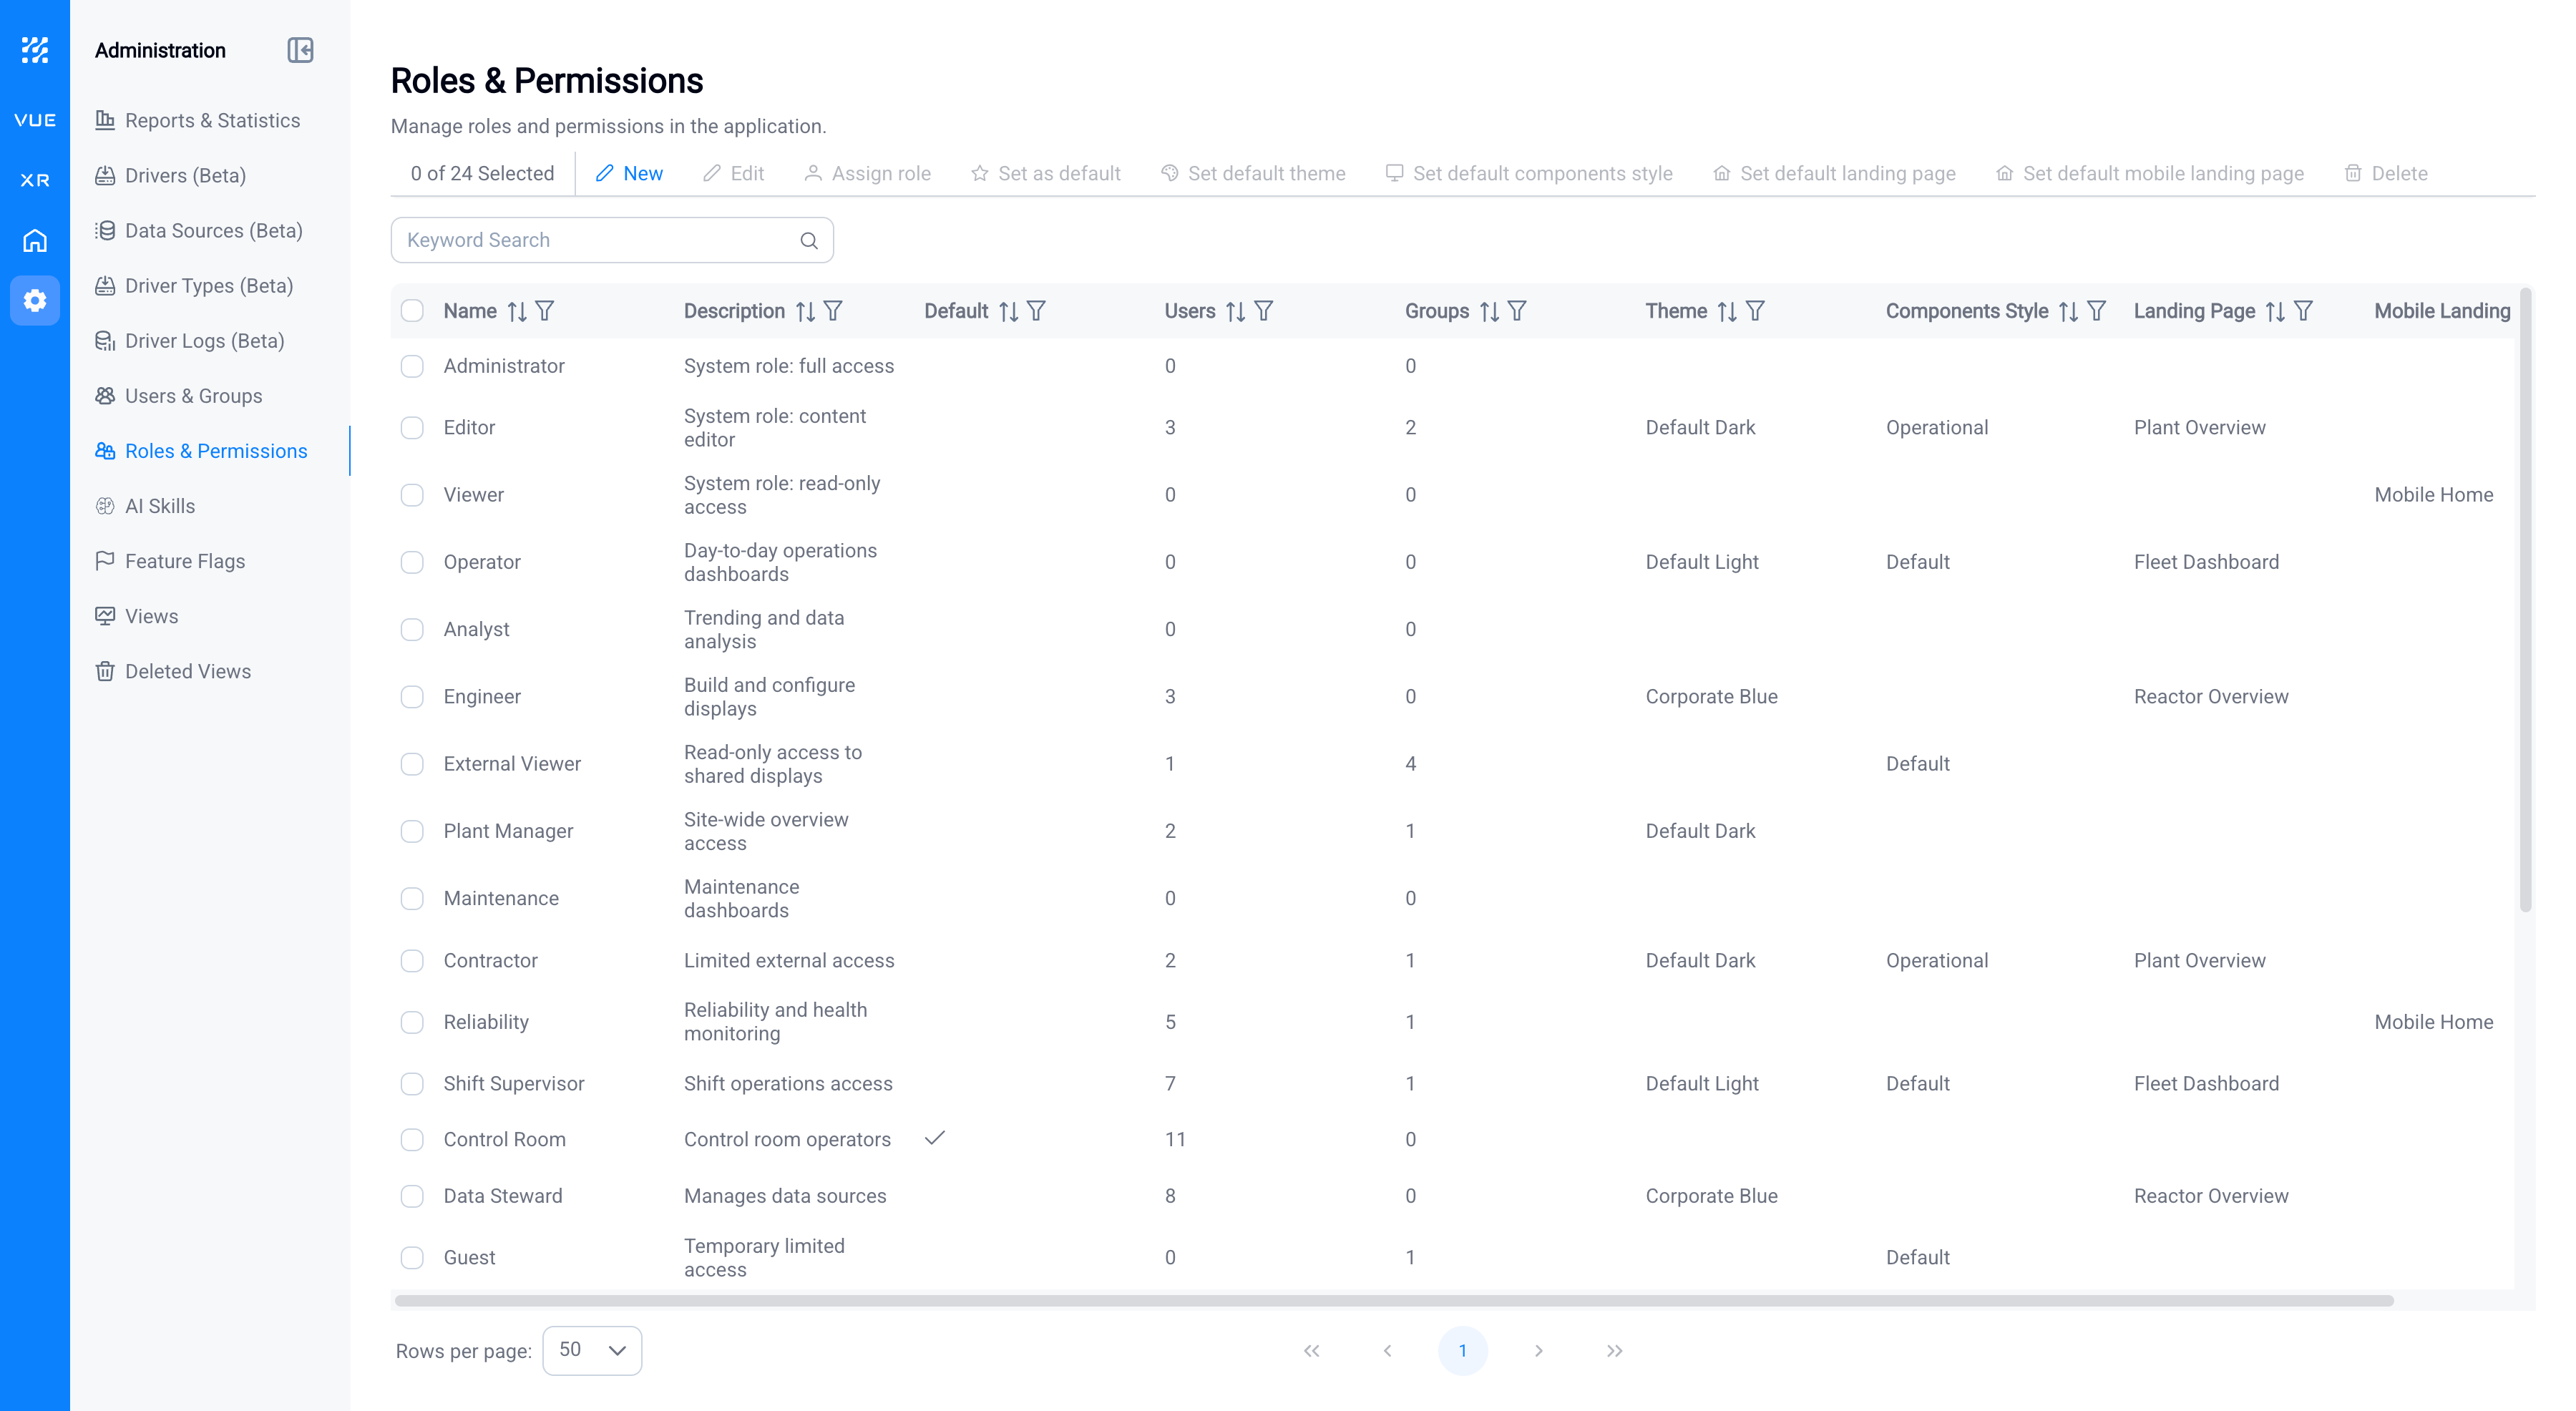Open the VUE module icon
2576x1411 pixels.
click(x=35, y=120)
